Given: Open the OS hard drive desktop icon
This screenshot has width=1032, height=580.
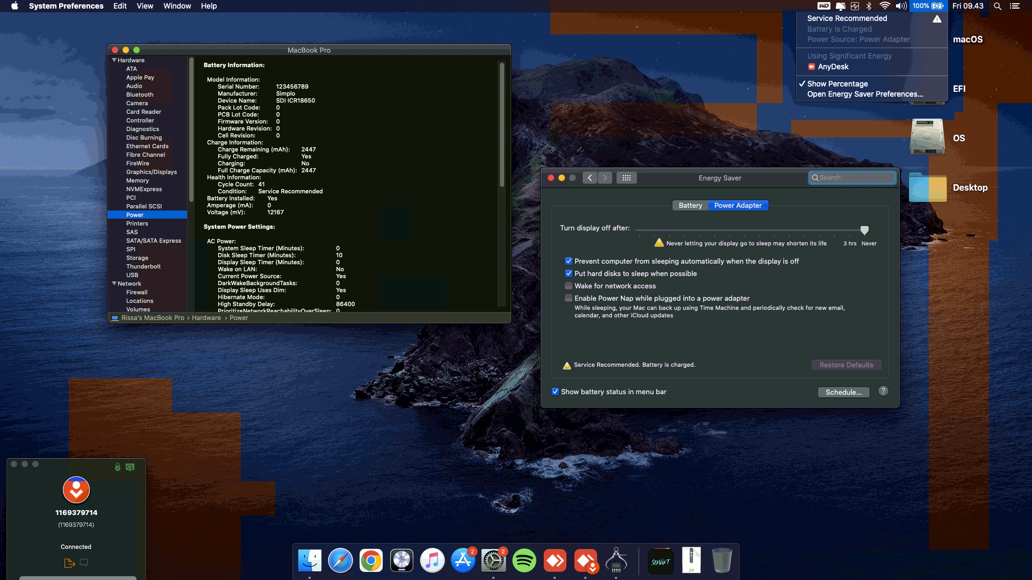Looking at the screenshot, I should pyautogui.click(x=927, y=137).
